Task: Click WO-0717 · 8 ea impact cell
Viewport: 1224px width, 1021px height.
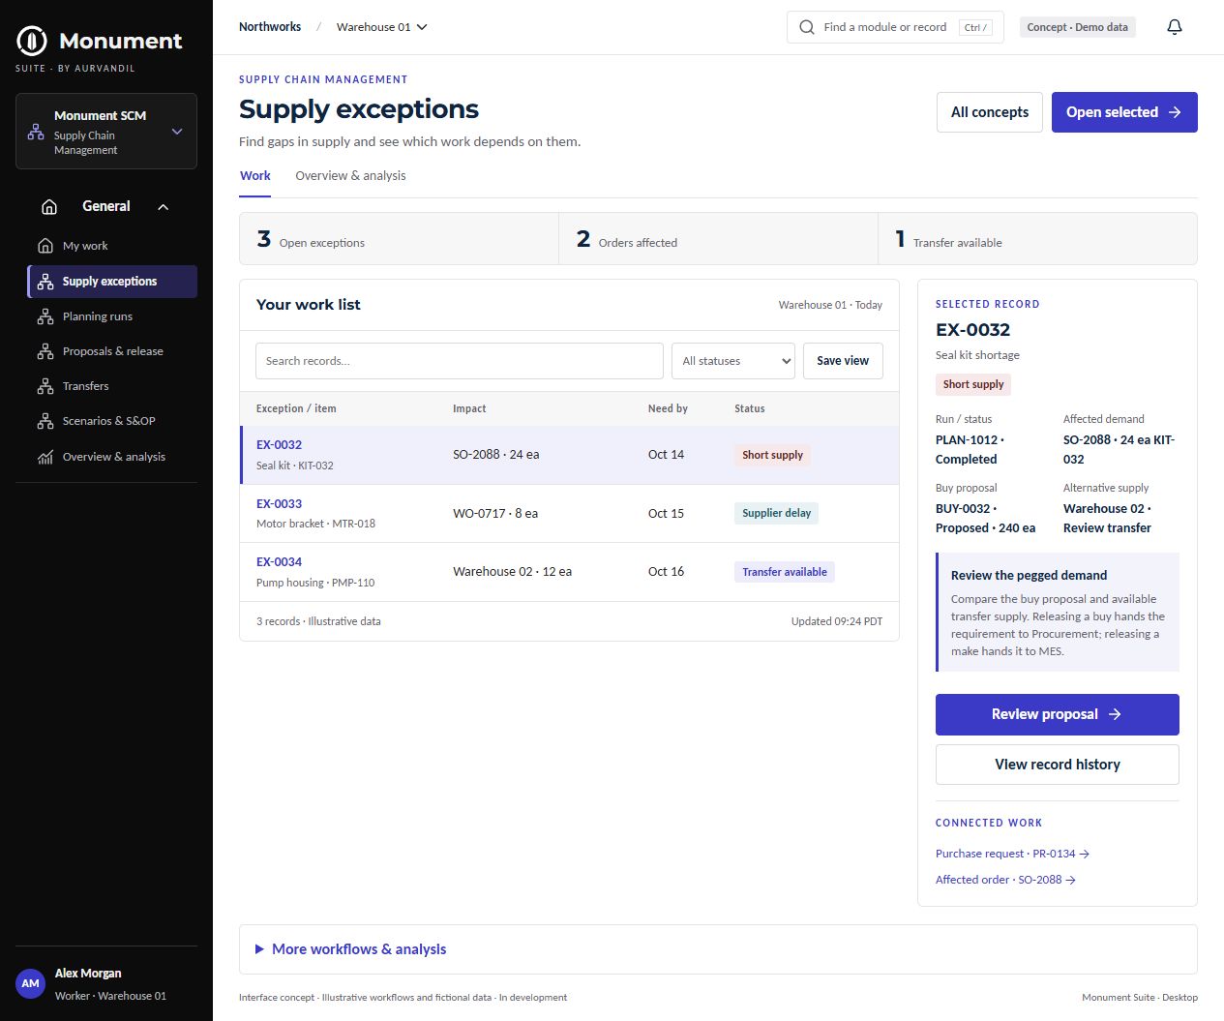Action: (495, 514)
